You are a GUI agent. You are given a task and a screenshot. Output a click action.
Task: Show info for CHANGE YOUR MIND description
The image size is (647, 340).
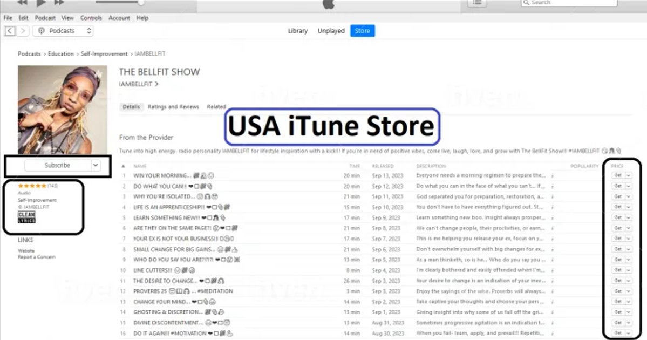553,302
